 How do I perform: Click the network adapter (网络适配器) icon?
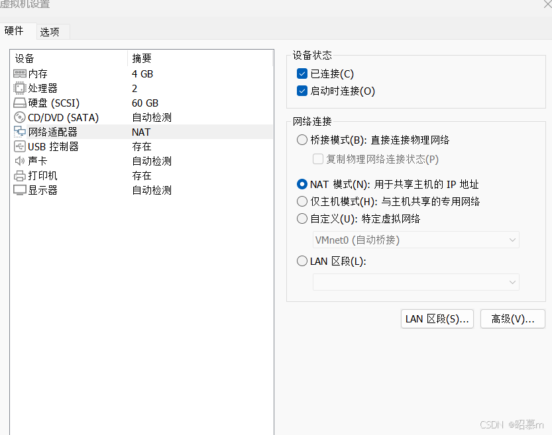click(19, 132)
